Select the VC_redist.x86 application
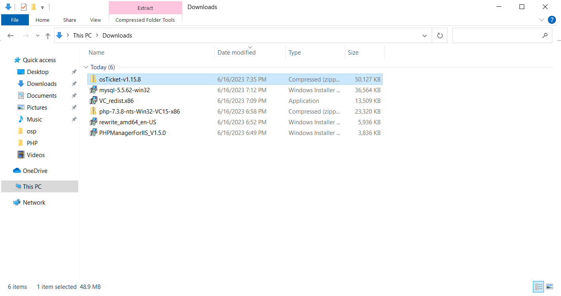The image size is (561, 296). tap(235, 101)
